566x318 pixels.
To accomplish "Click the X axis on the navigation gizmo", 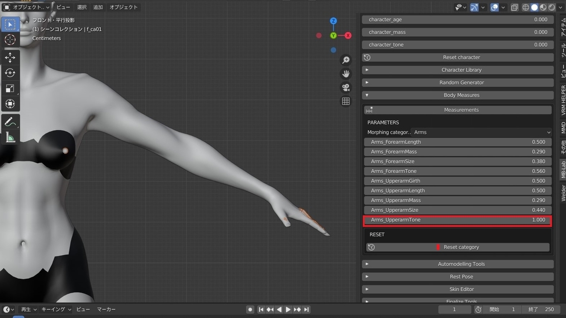I will (x=348, y=35).
